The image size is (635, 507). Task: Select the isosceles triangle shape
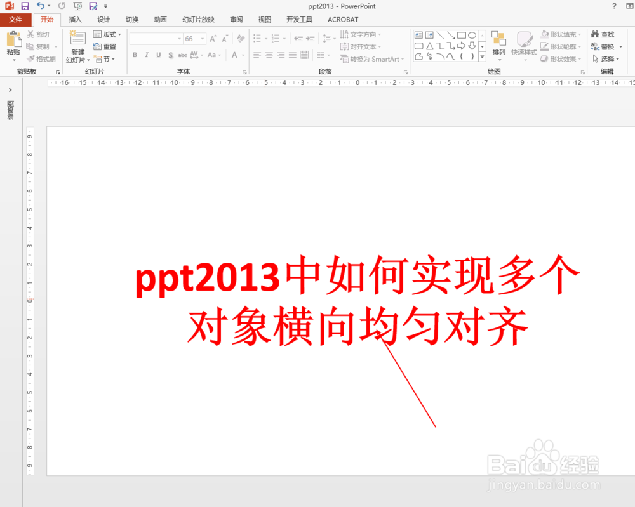point(429,46)
